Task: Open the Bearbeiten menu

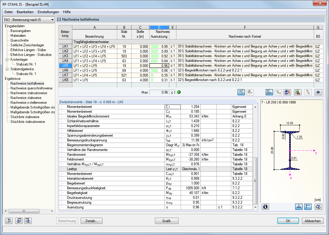Action: click(x=25, y=12)
